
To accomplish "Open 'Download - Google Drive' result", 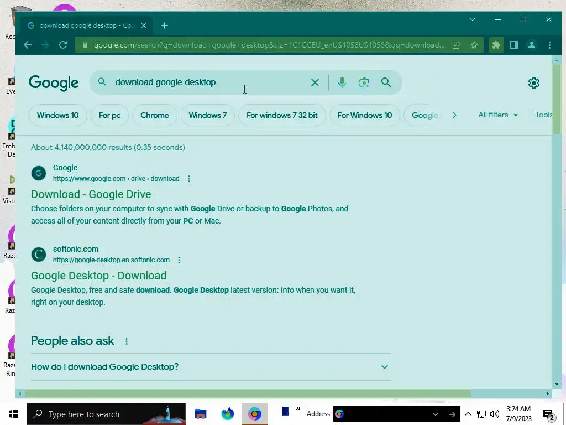I will point(91,194).
